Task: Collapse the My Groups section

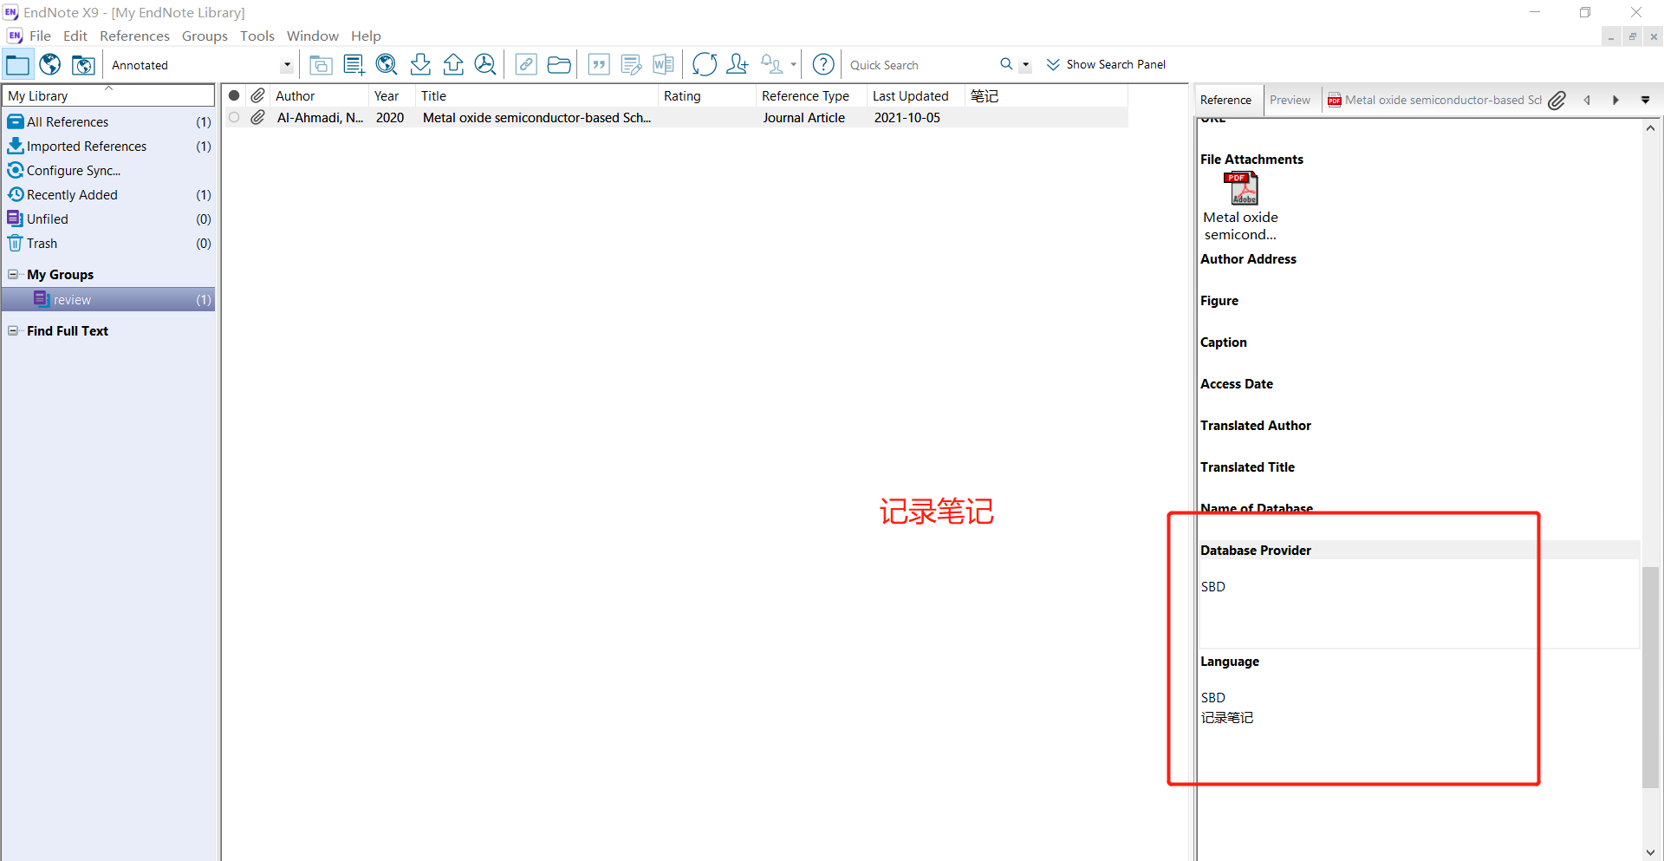Action: point(13,274)
